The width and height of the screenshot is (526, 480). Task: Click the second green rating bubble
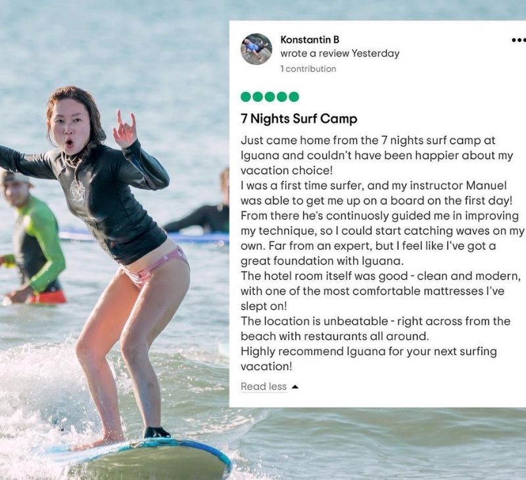pyautogui.click(x=258, y=97)
